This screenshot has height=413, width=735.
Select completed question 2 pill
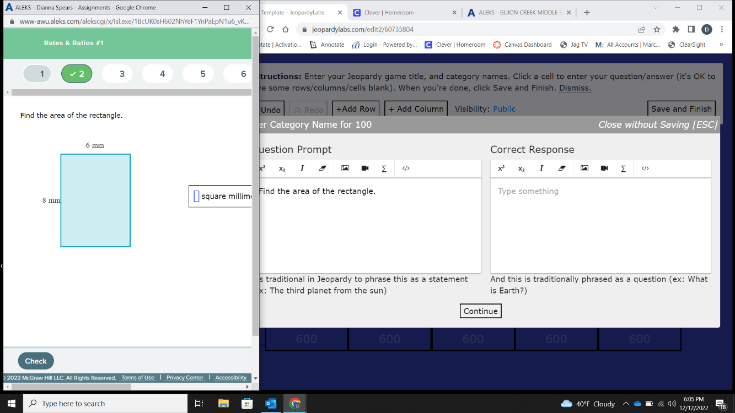(77, 74)
